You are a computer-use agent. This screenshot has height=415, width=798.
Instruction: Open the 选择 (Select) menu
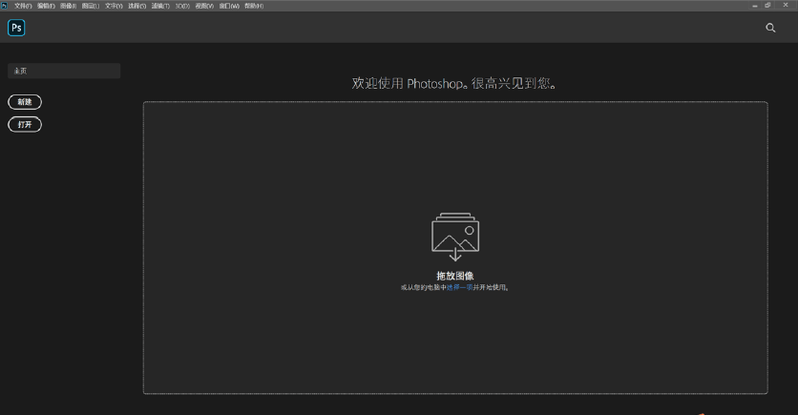137,6
